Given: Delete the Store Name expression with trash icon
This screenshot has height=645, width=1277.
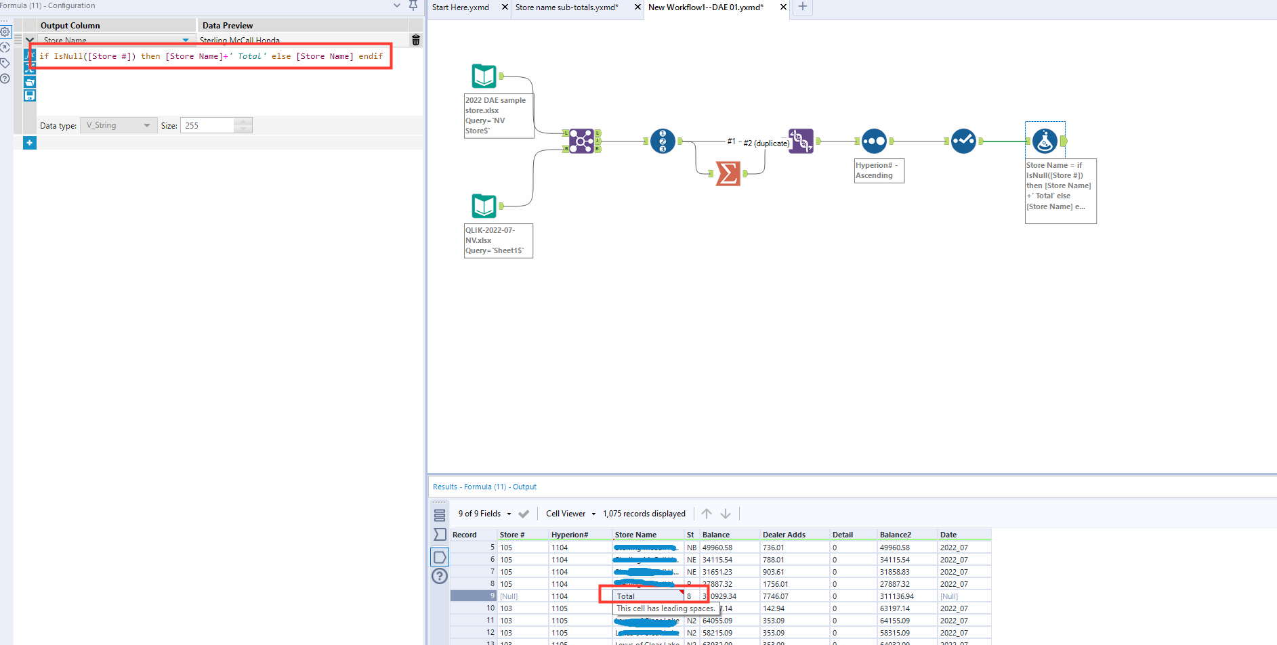Looking at the screenshot, I should tap(415, 41).
